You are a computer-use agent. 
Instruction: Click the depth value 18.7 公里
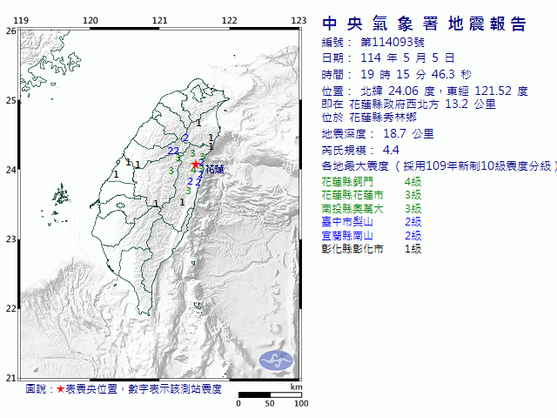point(408,133)
